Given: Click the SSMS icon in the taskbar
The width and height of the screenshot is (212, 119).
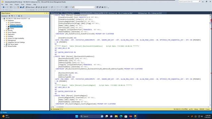Looking at the screenshot, I should click(135, 116).
